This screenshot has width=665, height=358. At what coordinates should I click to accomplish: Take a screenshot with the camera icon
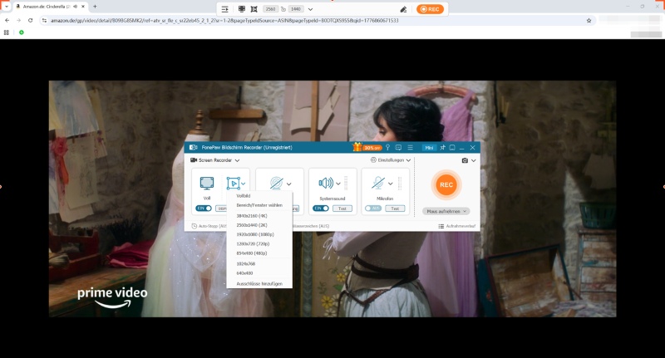point(465,160)
